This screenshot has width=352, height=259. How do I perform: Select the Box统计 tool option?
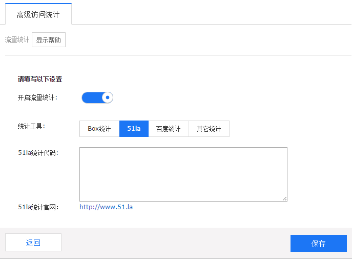pyautogui.click(x=99, y=129)
